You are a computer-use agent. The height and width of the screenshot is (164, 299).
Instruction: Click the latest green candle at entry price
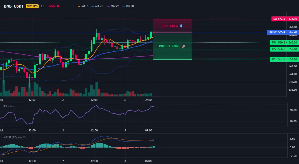151,35
